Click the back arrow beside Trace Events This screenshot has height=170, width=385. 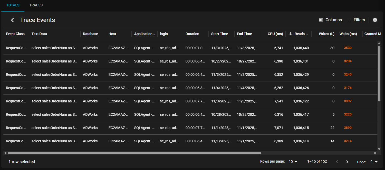coord(12,20)
